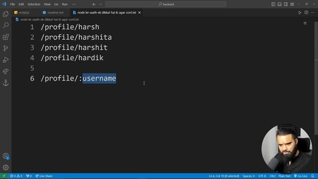This screenshot has height=179, width=318.
Task: Split the editor to the right
Action: (x=306, y=12)
